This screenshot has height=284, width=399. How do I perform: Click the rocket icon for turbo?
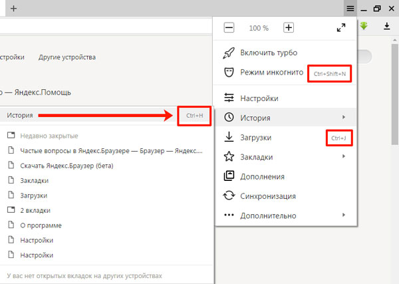[229, 53]
